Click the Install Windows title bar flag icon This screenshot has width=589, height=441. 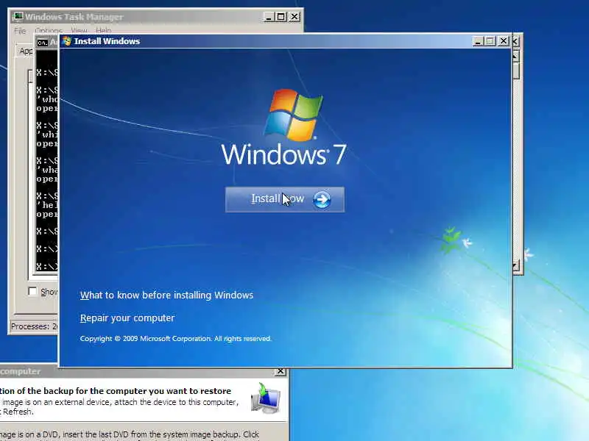[x=67, y=41]
